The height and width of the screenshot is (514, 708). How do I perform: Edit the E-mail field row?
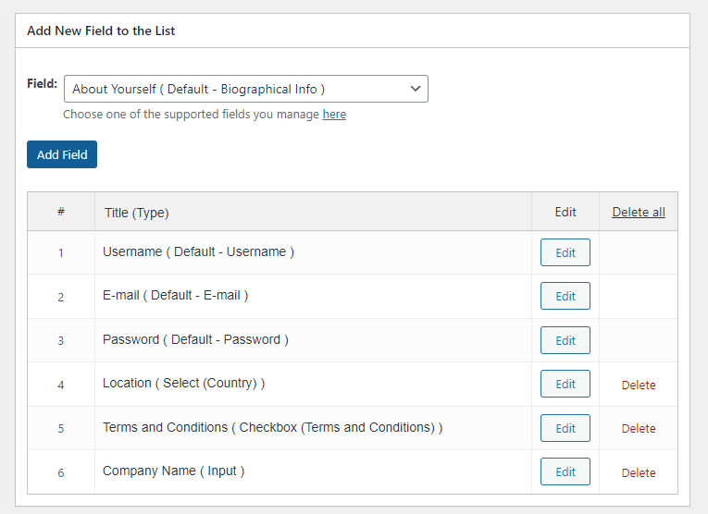click(x=565, y=296)
